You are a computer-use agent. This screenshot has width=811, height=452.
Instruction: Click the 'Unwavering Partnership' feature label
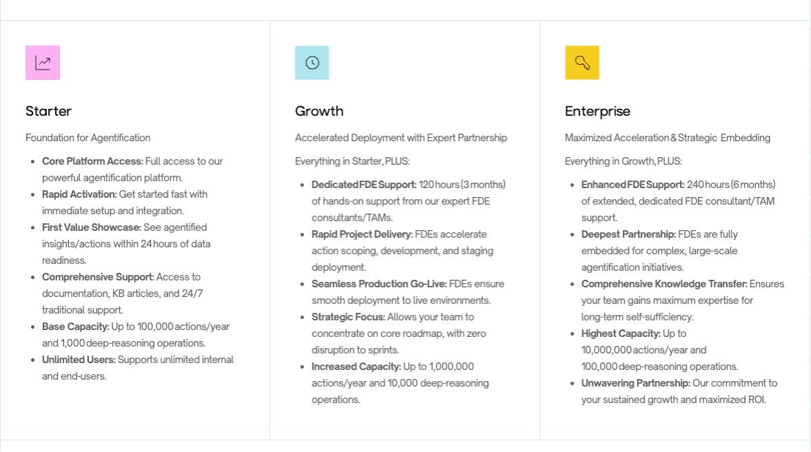click(635, 383)
